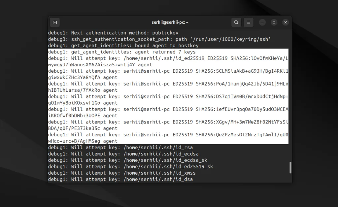Open the terminal search with the magnifier icon

pyautogui.click(x=236, y=22)
